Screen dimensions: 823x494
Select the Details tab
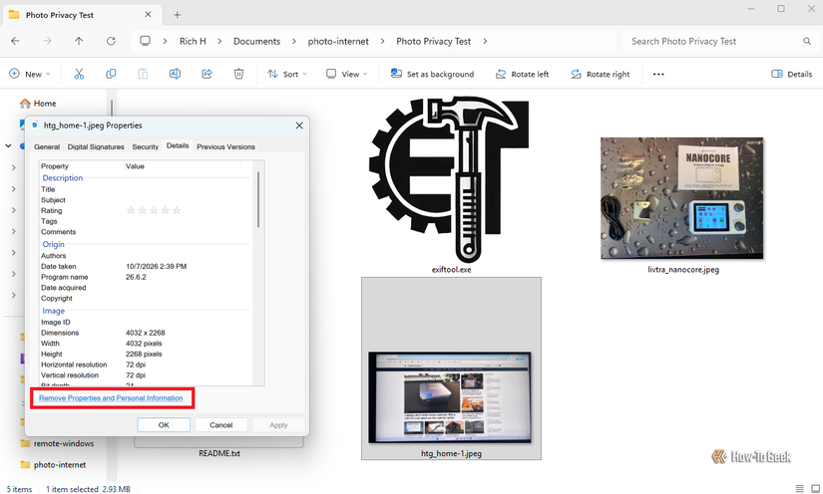178,145
